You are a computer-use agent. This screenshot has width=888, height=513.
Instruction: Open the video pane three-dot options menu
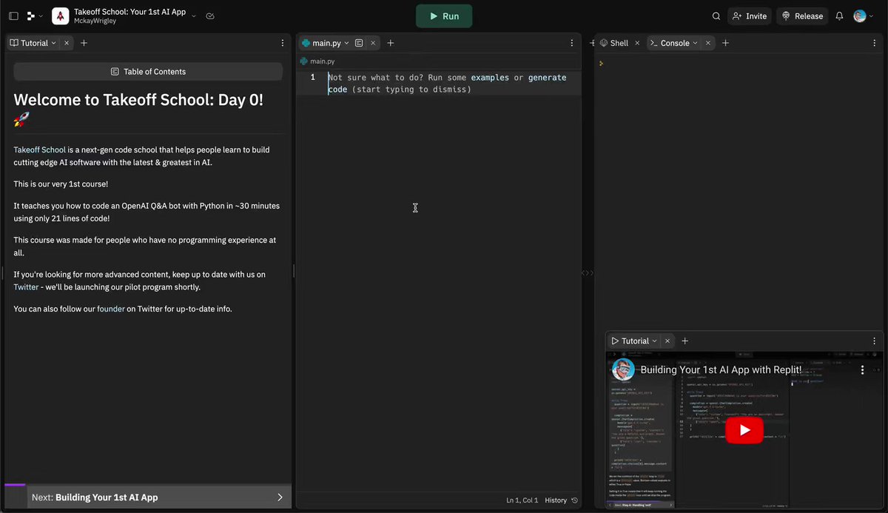[x=876, y=341]
